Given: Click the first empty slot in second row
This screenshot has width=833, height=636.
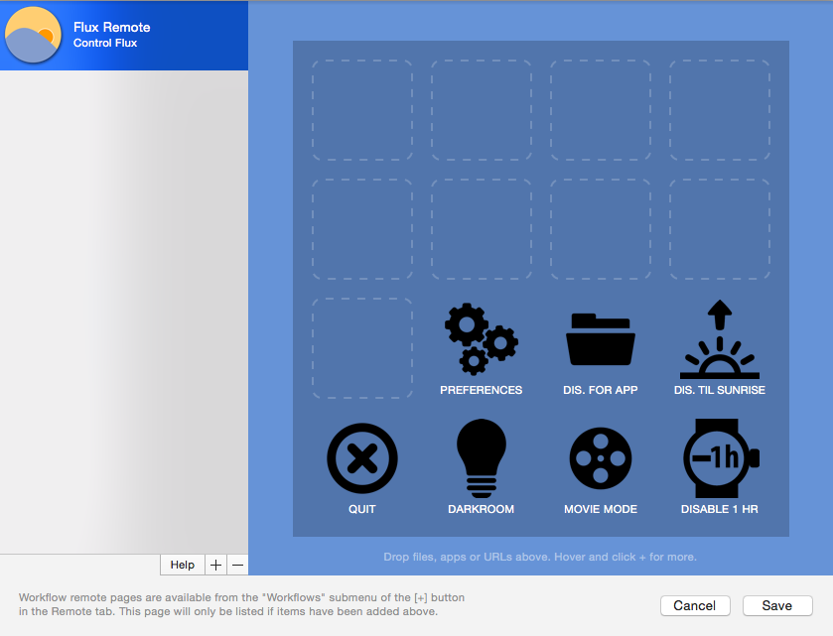Looking at the screenshot, I should [362, 229].
